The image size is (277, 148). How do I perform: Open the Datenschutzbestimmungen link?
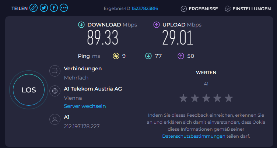pos(194,136)
